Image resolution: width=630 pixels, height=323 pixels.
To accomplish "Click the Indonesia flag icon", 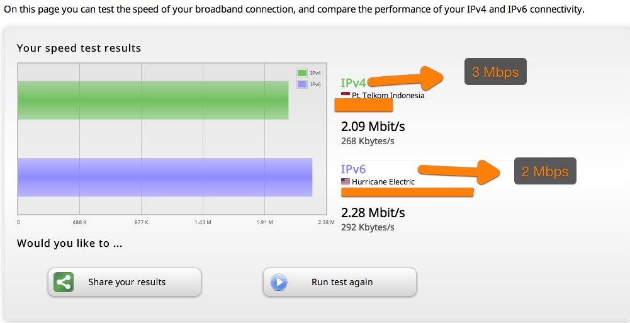I will [x=346, y=95].
